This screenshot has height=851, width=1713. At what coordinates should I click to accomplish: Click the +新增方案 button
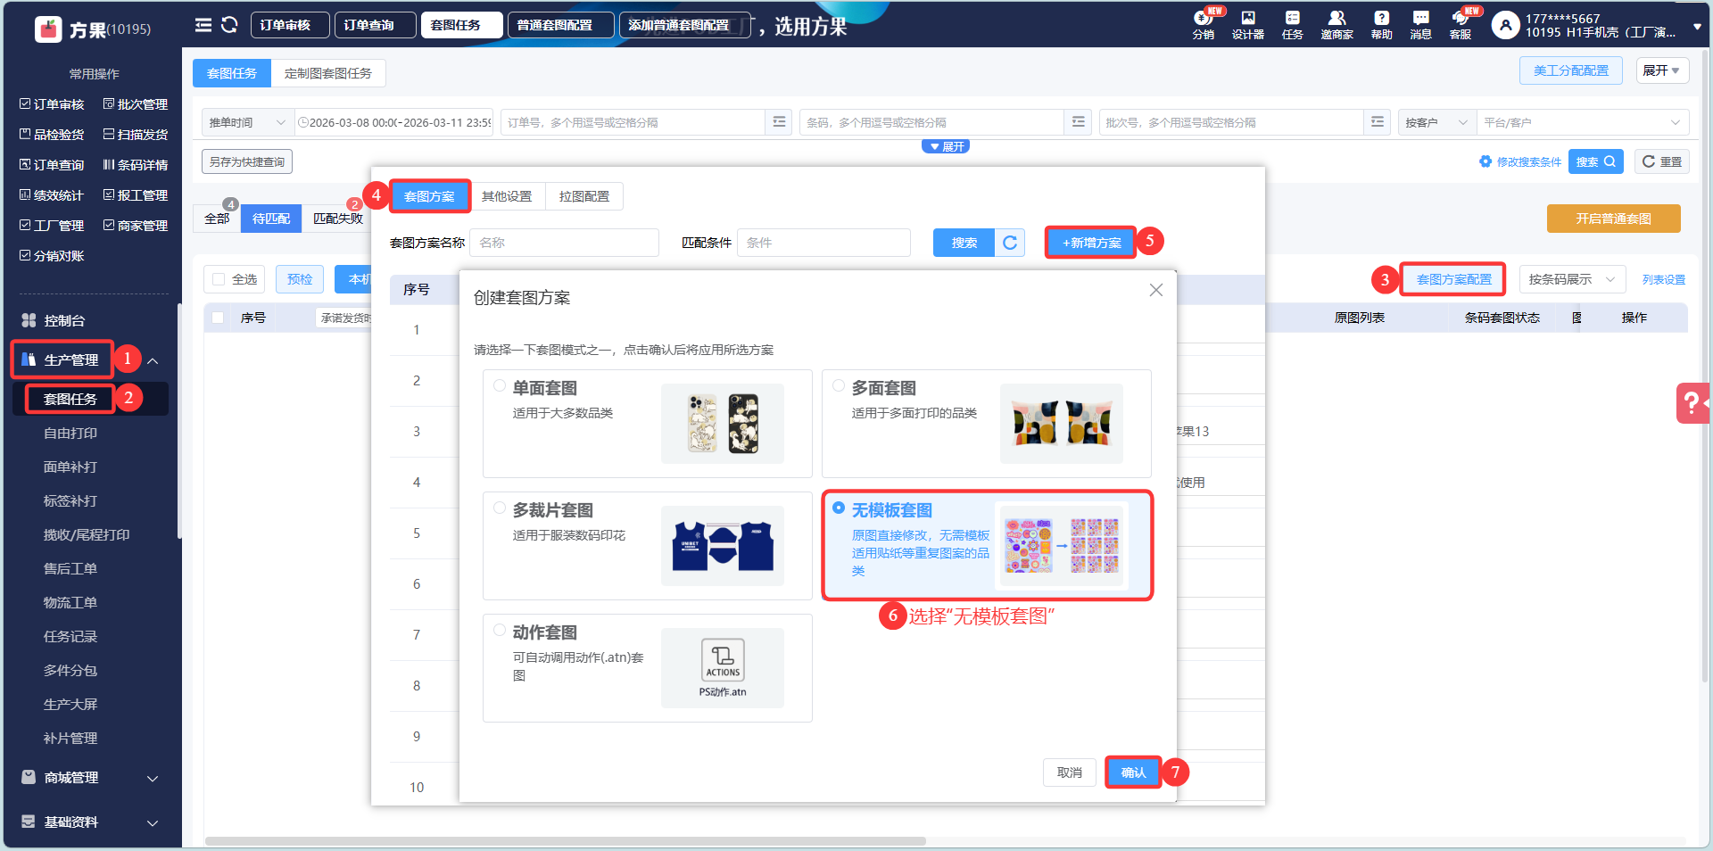(1091, 243)
